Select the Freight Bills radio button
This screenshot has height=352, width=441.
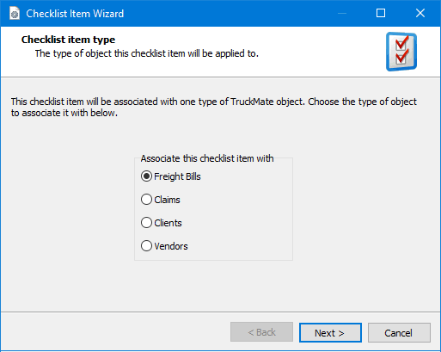(146, 176)
